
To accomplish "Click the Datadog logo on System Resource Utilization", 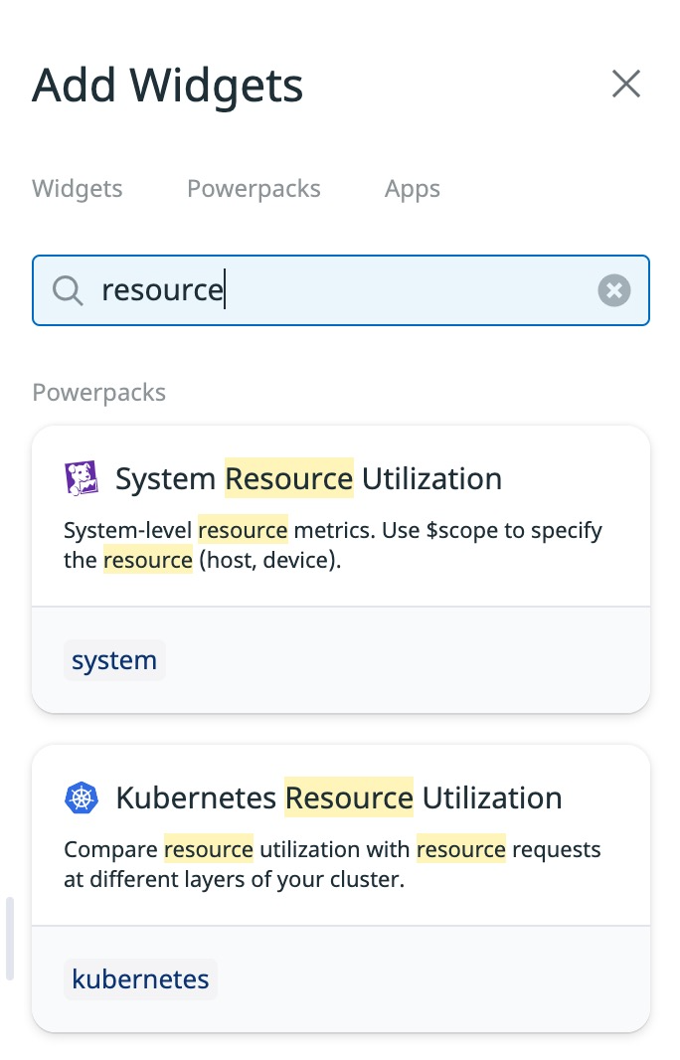I will pos(82,479).
